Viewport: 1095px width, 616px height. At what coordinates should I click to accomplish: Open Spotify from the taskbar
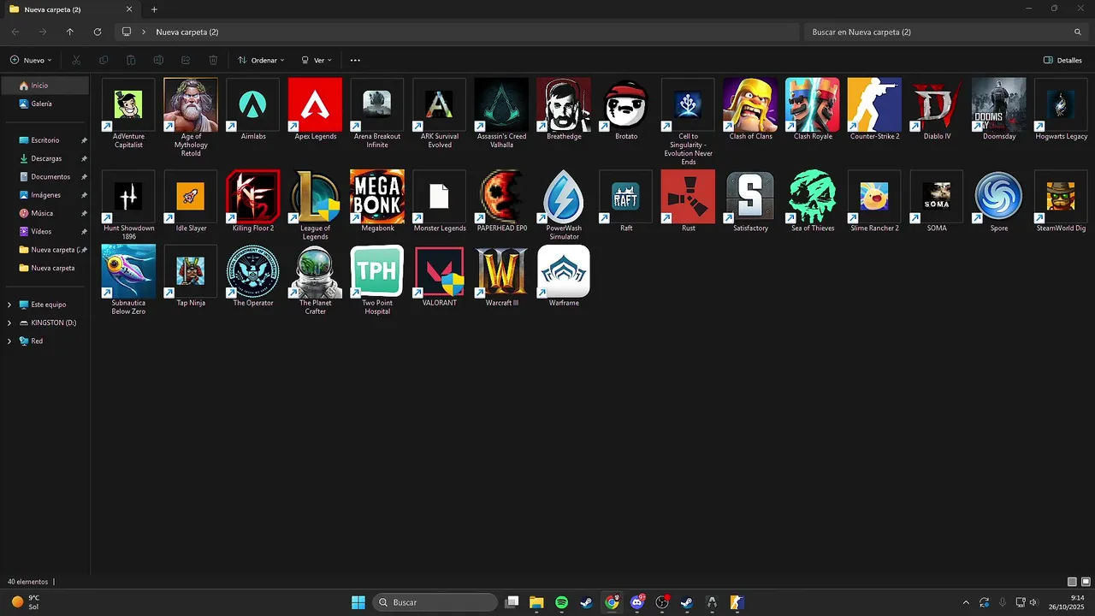[561, 602]
